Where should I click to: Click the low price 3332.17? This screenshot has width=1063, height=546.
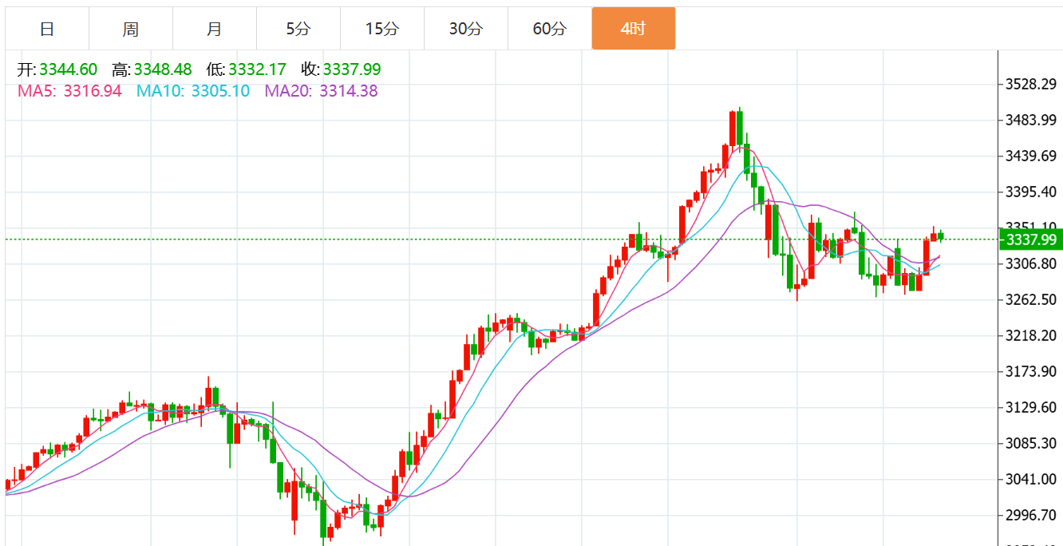click(x=257, y=69)
